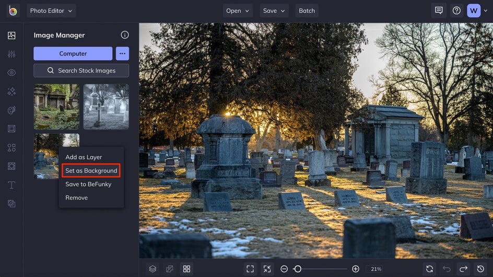Open the W user account avatar
493x277 pixels.
[x=474, y=10]
